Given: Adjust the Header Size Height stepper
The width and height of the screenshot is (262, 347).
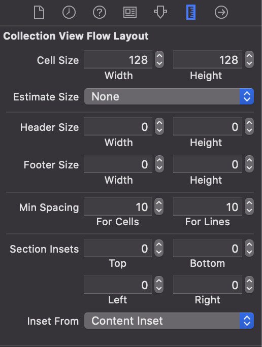Looking at the screenshot, I should 249,127.
